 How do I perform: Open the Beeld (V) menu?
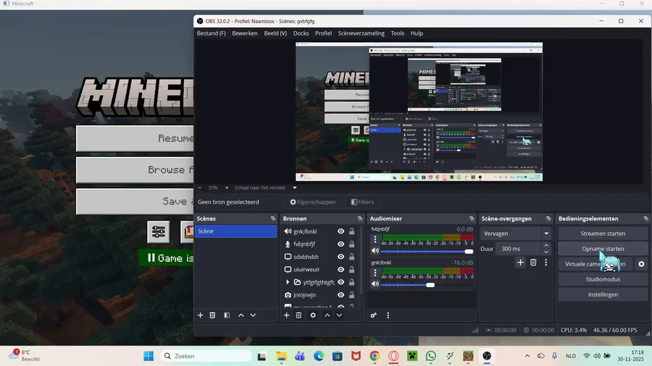click(275, 33)
